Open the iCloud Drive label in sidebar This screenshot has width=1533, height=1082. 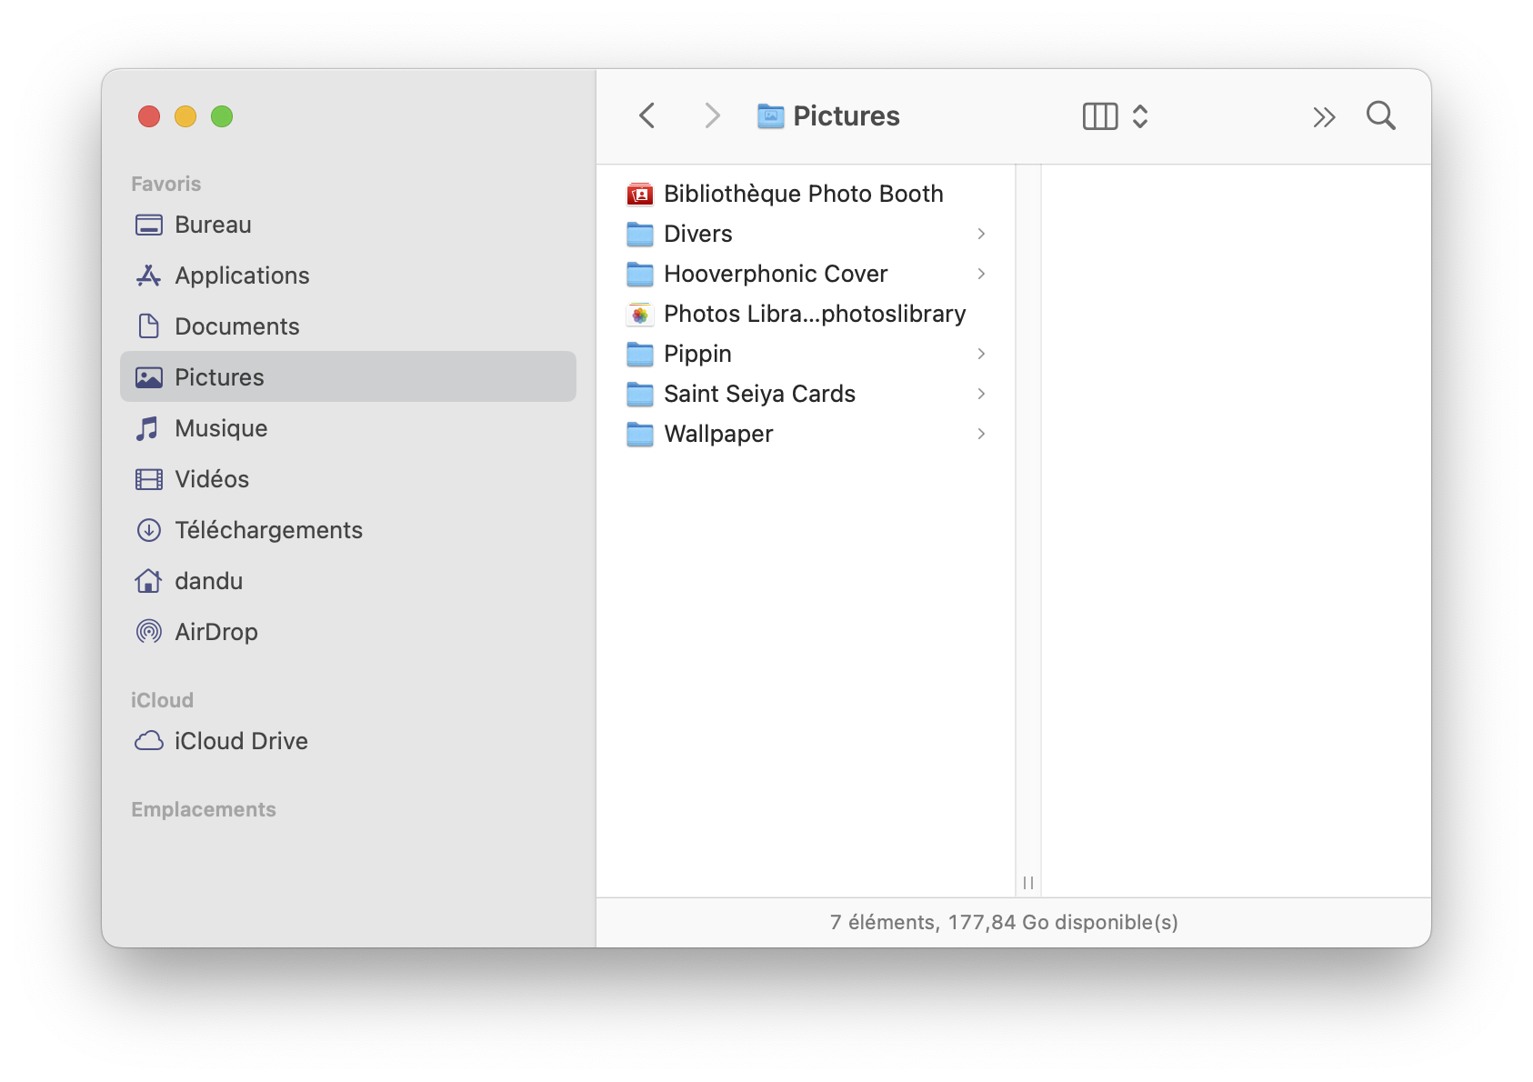click(241, 741)
